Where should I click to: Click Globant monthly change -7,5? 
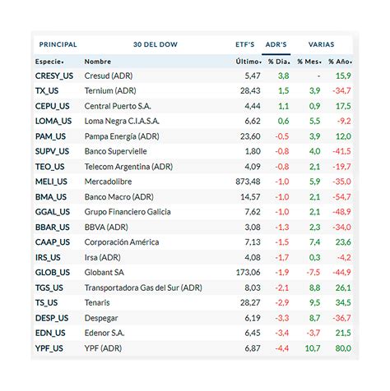click(313, 273)
